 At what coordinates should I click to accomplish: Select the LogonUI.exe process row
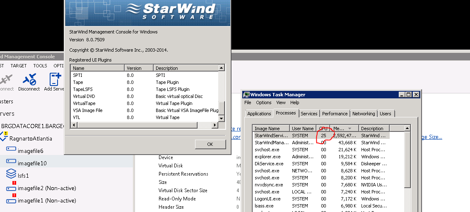coord(321,199)
